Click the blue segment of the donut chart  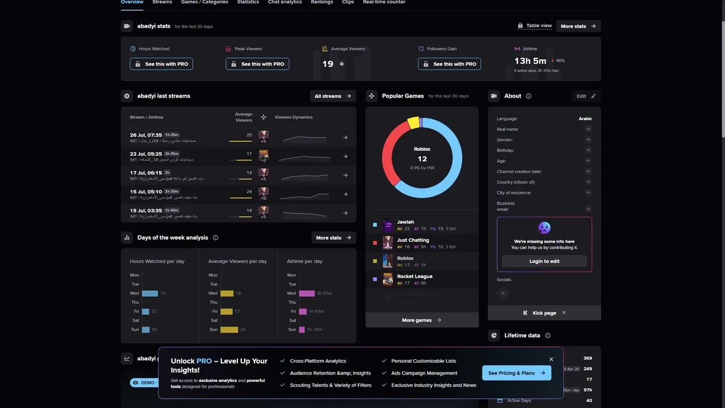coord(453,170)
